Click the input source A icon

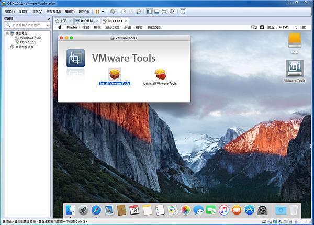(x=262, y=27)
